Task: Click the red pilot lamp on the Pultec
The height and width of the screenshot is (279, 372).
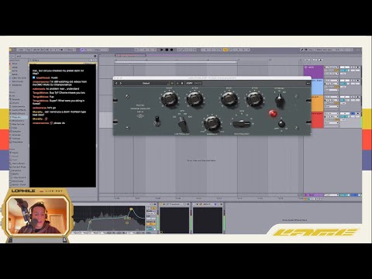Action: [x=273, y=113]
